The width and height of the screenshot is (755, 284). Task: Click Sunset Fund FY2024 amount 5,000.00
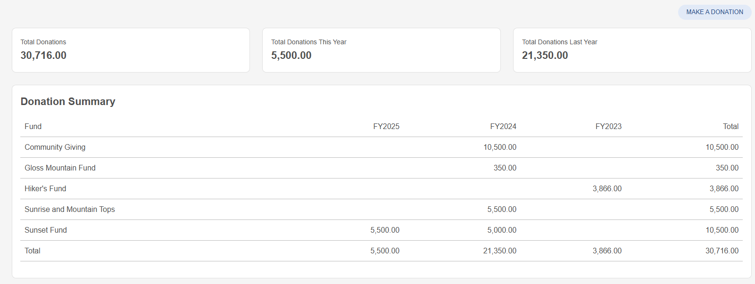coord(502,230)
